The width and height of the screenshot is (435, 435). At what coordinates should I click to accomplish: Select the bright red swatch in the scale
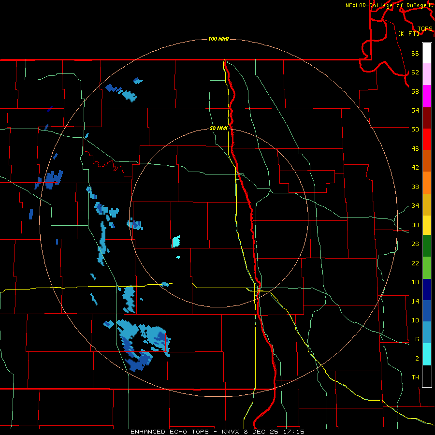point(427,139)
